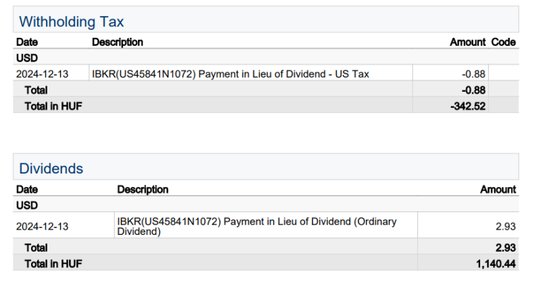Click the 2.93 dividend amount cell
The width and height of the screenshot is (541, 295).
(x=505, y=227)
